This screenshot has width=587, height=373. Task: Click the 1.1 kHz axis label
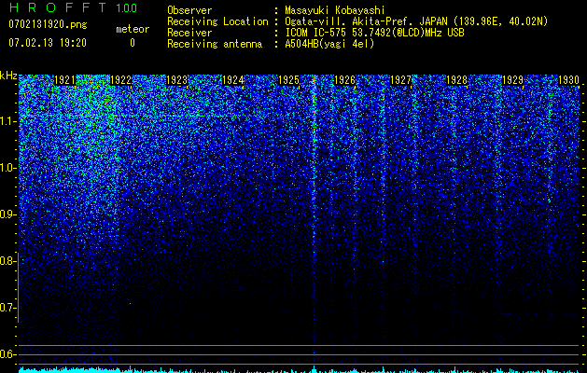pos(7,121)
